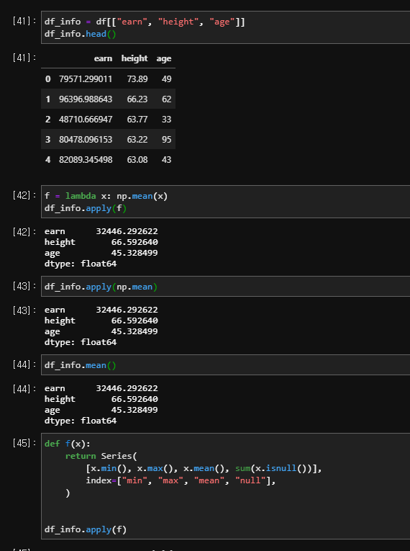Click height value 63.08
This screenshot has width=410, height=551.
coord(137,159)
